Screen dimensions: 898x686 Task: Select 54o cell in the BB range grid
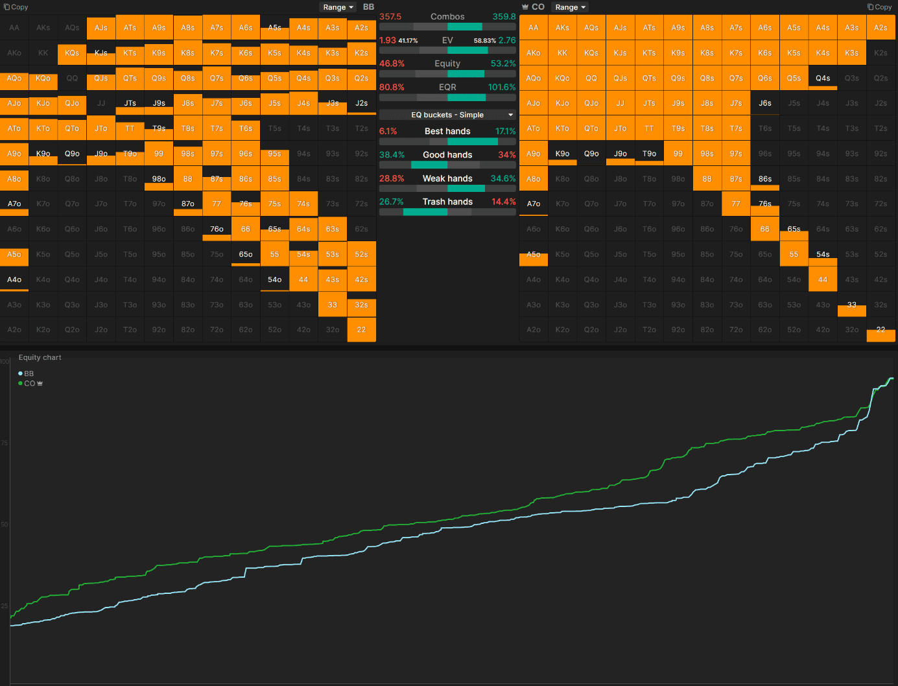point(275,279)
